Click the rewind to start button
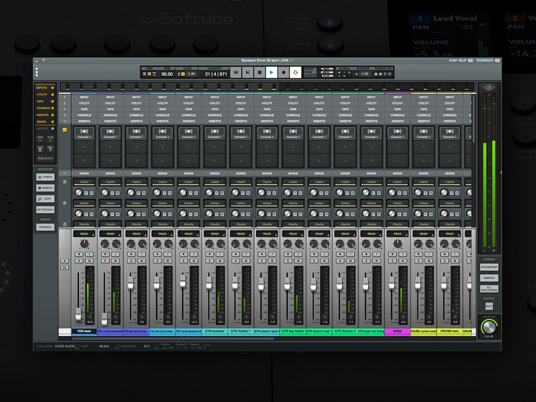 (x=235, y=72)
